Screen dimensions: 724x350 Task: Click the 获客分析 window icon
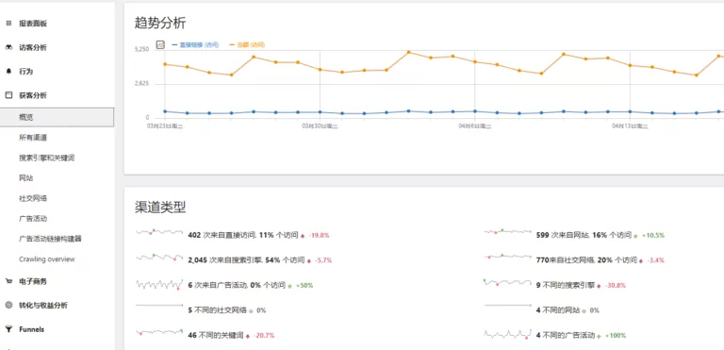[8, 95]
